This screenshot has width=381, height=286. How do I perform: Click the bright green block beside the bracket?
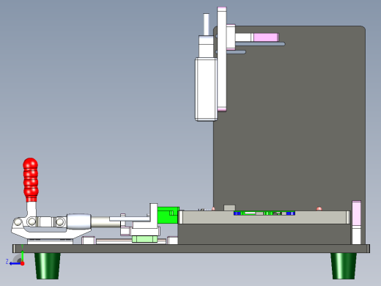(168, 215)
